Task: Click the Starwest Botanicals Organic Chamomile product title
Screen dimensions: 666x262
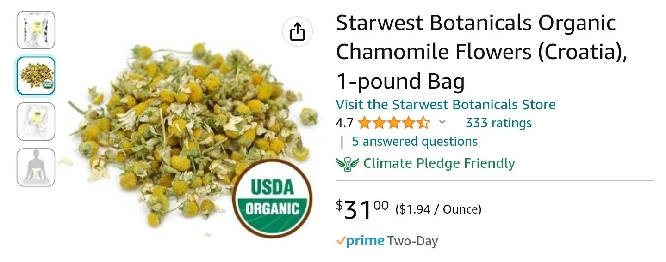Action: click(x=482, y=52)
